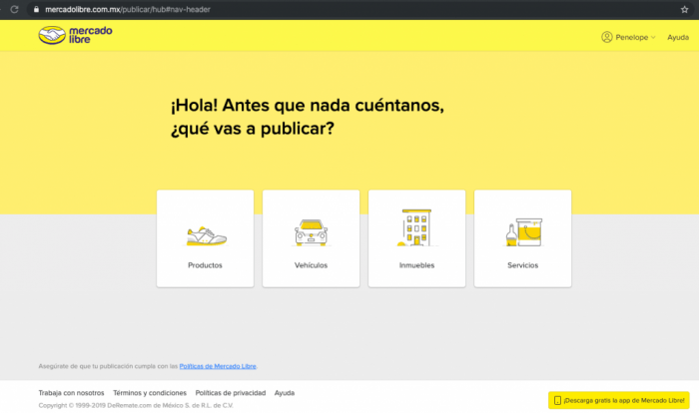Image resolution: width=699 pixels, height=413 pixels.
Task: Open Ayuda in the footer
Action: pos(285,393)
